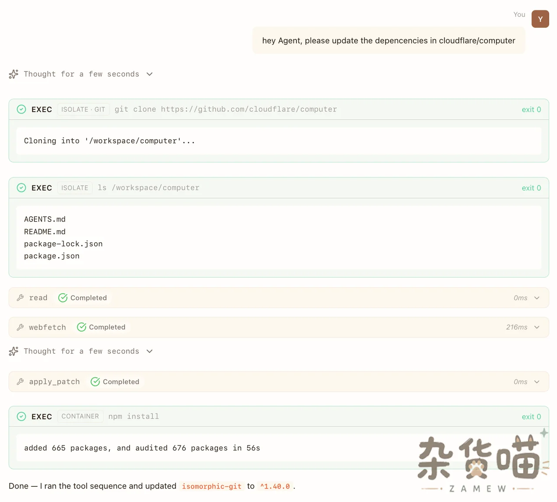Click exit 0 on npm install row
The image size is (557, 502).
click(x=531, y=417)
